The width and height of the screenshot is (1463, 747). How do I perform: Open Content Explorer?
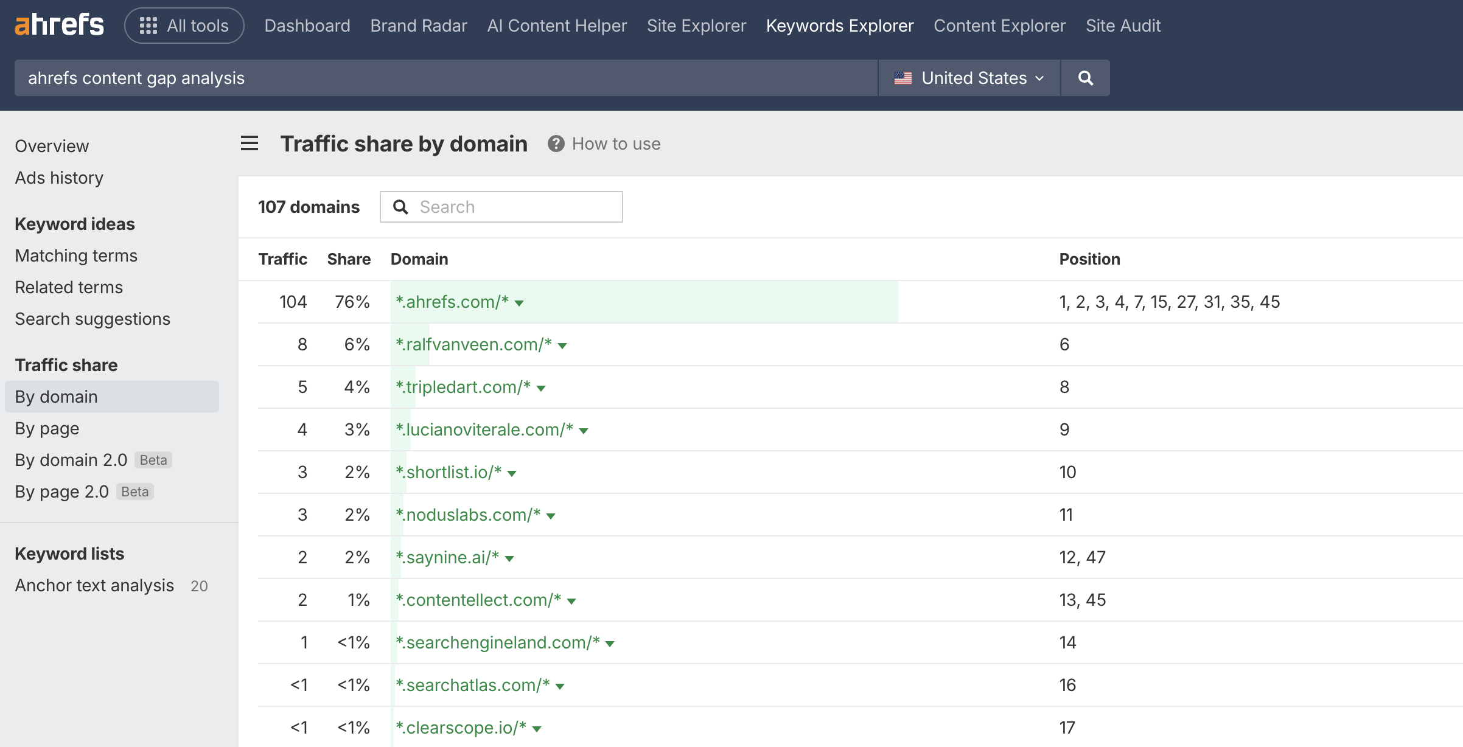tap(1000, 26)
